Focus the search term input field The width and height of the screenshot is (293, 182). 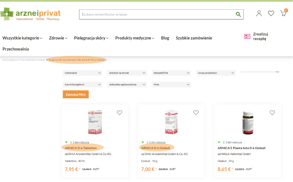tap(157, 14)
